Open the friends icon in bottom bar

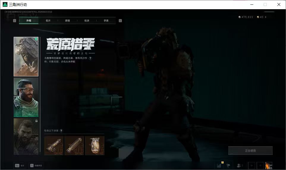click(x=239, y=166)
